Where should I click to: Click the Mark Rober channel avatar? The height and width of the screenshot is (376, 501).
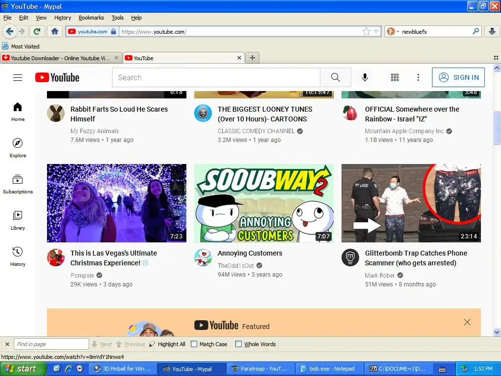(350, 258)
